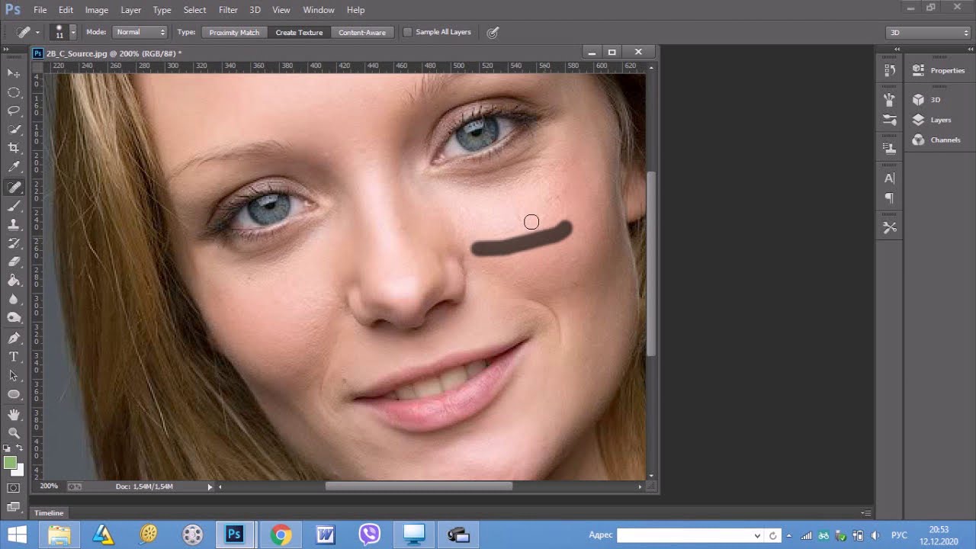976x549 pixels.
Task: Select the Eyedropper tool
Action: tap(14, 167)
